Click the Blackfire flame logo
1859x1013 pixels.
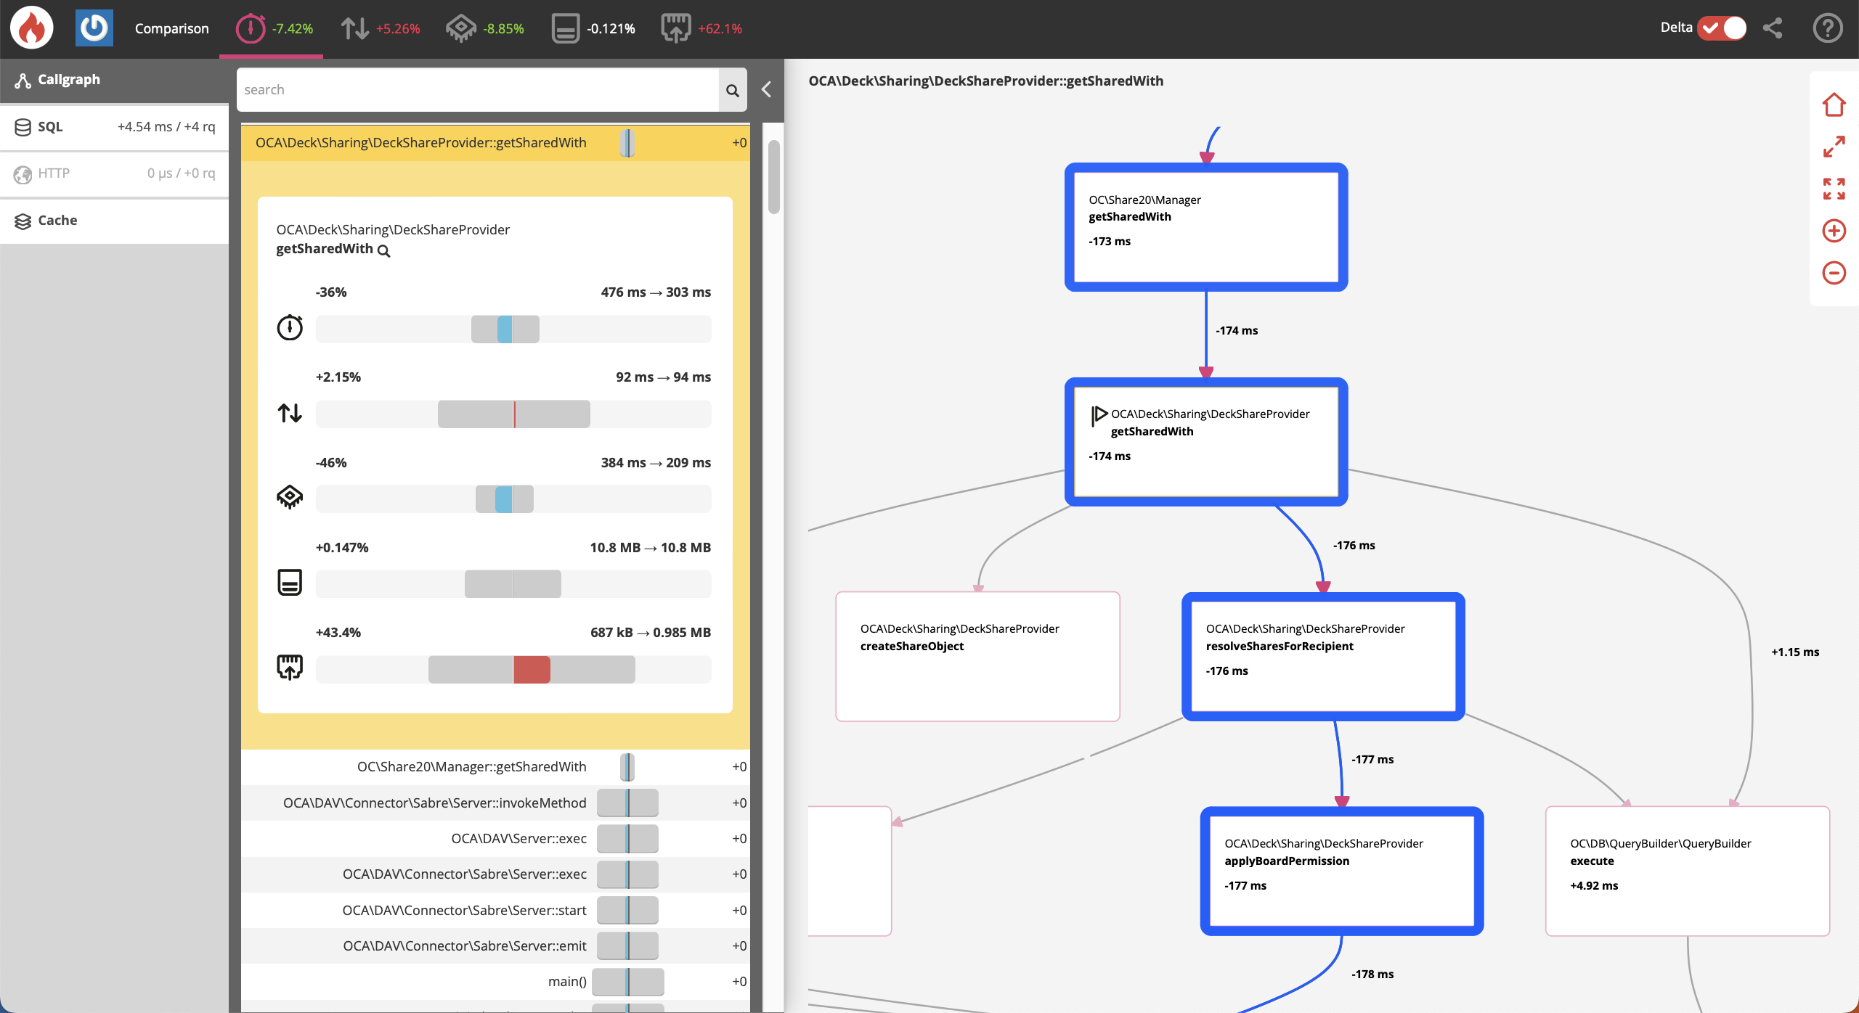[x=31, y=28]
